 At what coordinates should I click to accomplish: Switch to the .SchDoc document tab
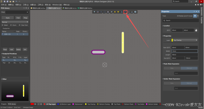click(38, 8)
